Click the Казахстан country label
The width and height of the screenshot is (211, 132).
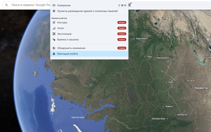pos(202,88)
